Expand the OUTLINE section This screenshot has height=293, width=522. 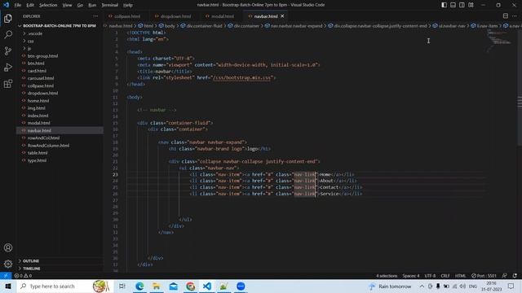pyautogui.click(x=31, y=261)
